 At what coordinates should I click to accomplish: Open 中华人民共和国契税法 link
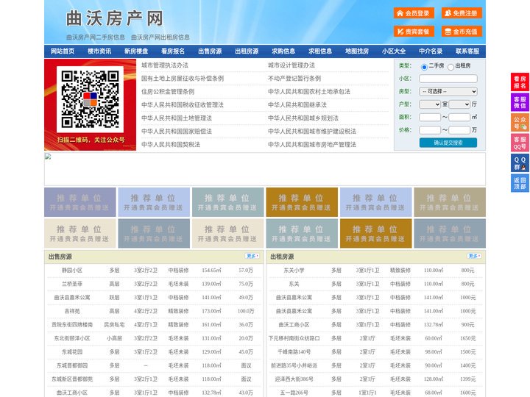coord(171,145)
